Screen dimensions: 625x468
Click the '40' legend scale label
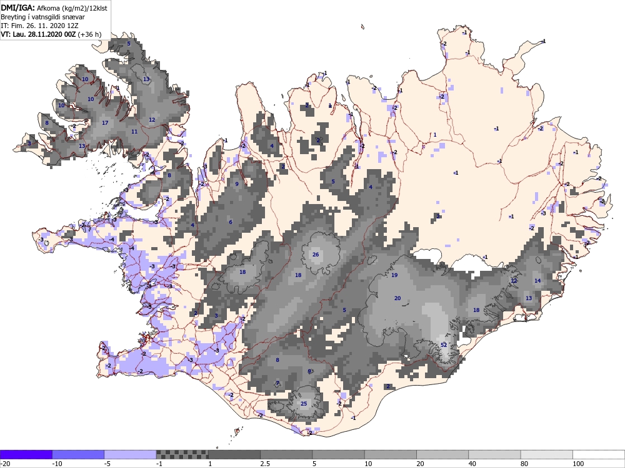pos(472,464)
